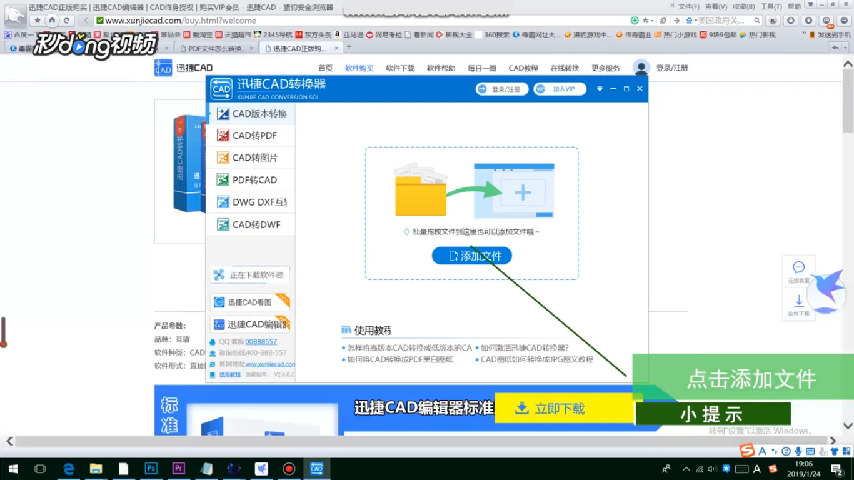The image size is (854, 480).
Task: Open Windows notification center
Action: click(837, 469)
